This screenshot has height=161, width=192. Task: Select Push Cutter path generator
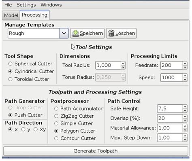26,115
